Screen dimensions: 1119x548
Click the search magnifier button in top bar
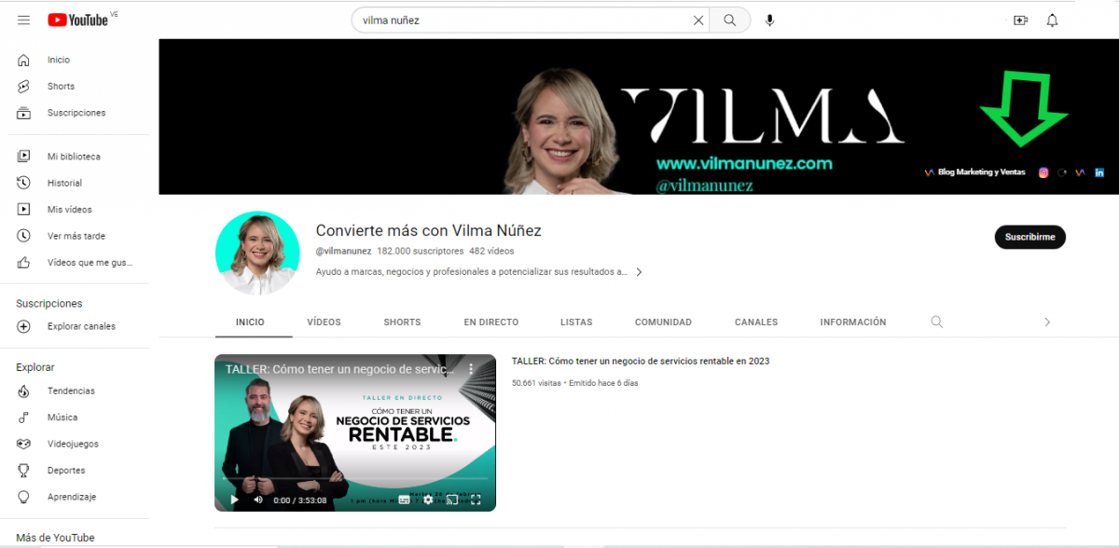(730, 21)
